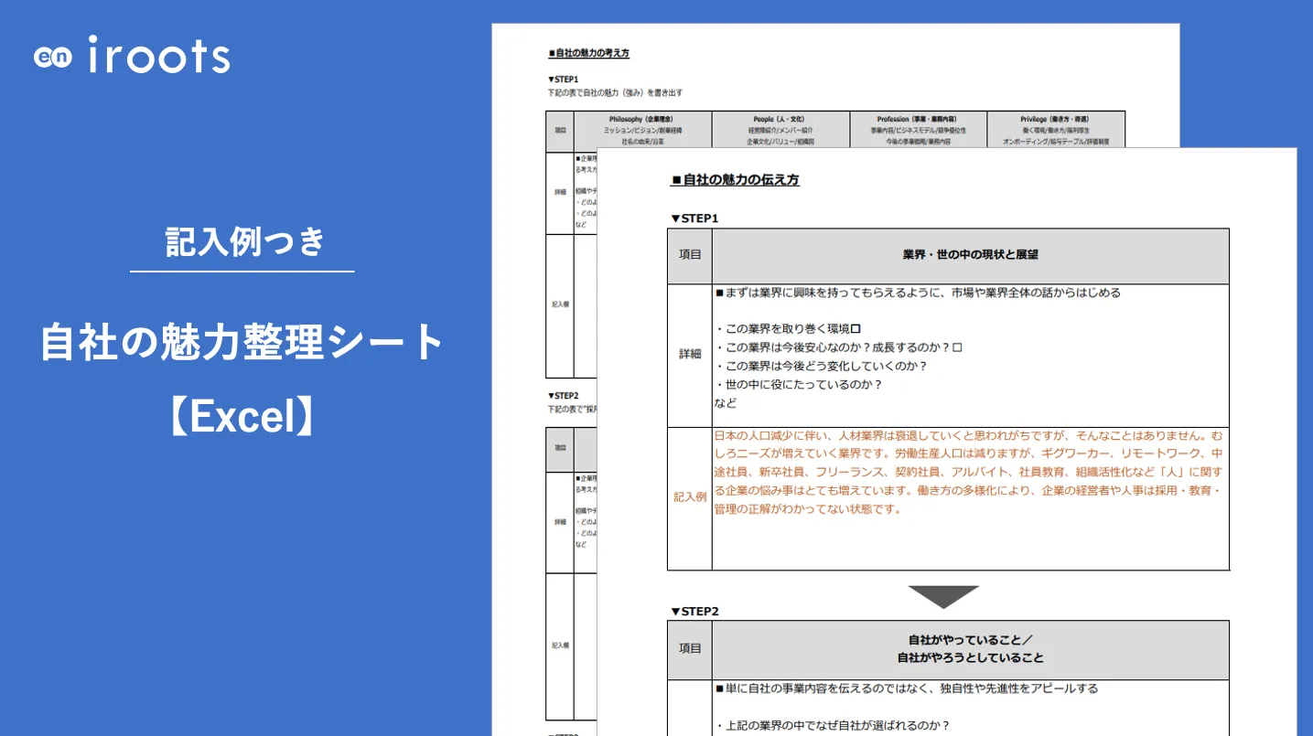Select the "自社の魅力整理シート" title text
The width and height of the screenshot is (1313, 736).
pos(242,343)
